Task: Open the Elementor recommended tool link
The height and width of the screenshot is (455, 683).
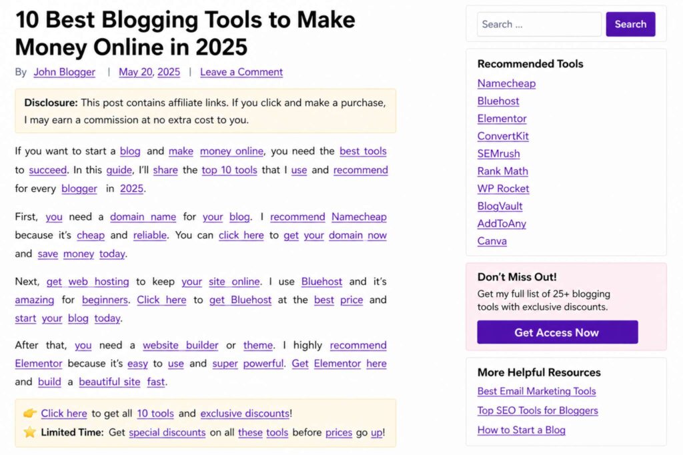Action: (502, 119)
